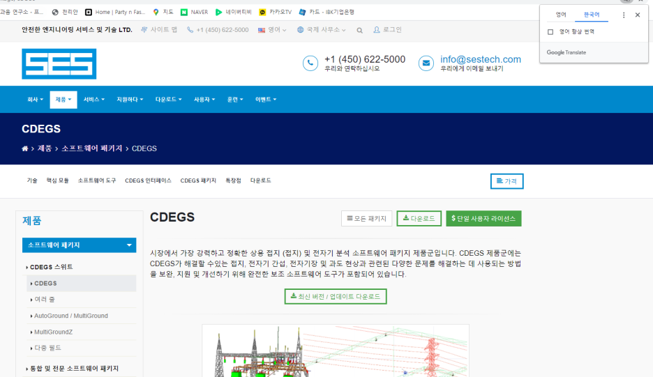This screenshot has height=377, width=653.
Task: Open the 네이버티비 bookmark
Action: tap(233, 12)
